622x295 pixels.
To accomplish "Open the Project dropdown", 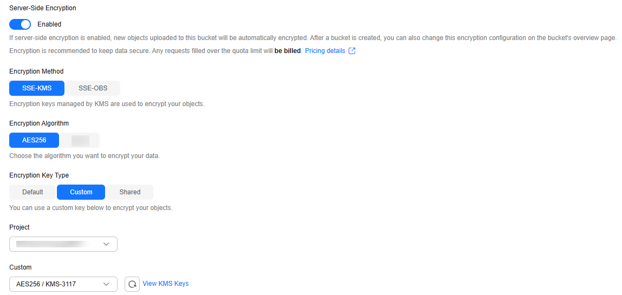I will point(63,244).
